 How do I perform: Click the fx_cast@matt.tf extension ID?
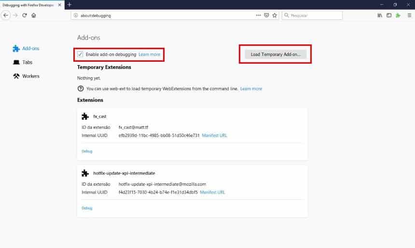click(x=133, y=127)
